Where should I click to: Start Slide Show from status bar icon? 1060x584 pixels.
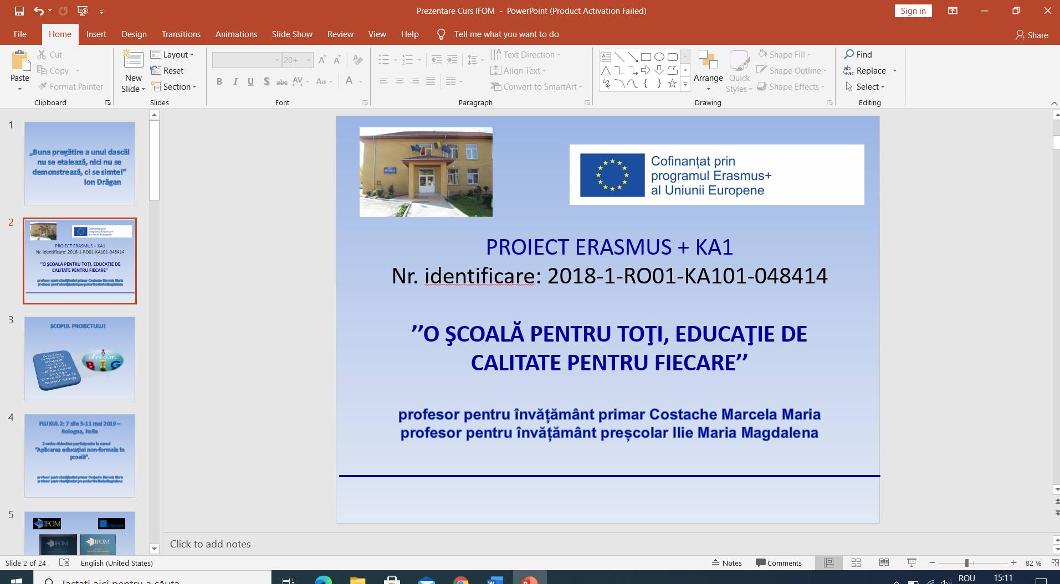click(x=911, y=563)
